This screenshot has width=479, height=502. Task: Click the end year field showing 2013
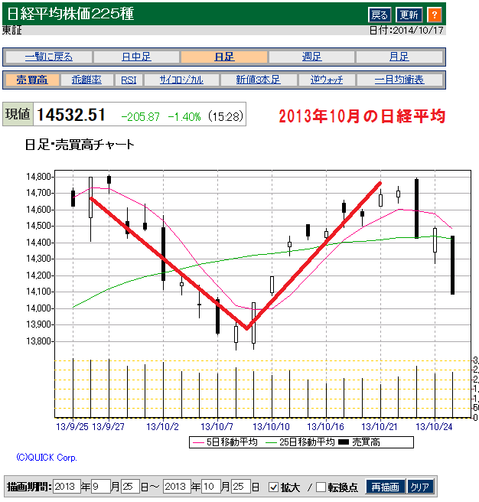tap(177, 487)
